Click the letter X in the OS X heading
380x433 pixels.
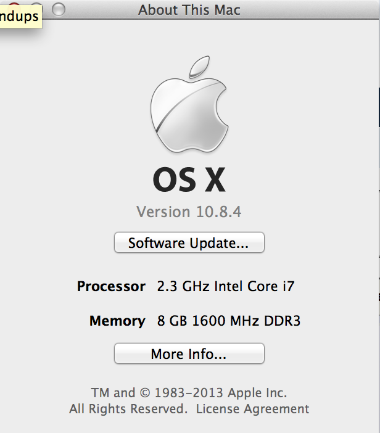(x=215, y=180)
